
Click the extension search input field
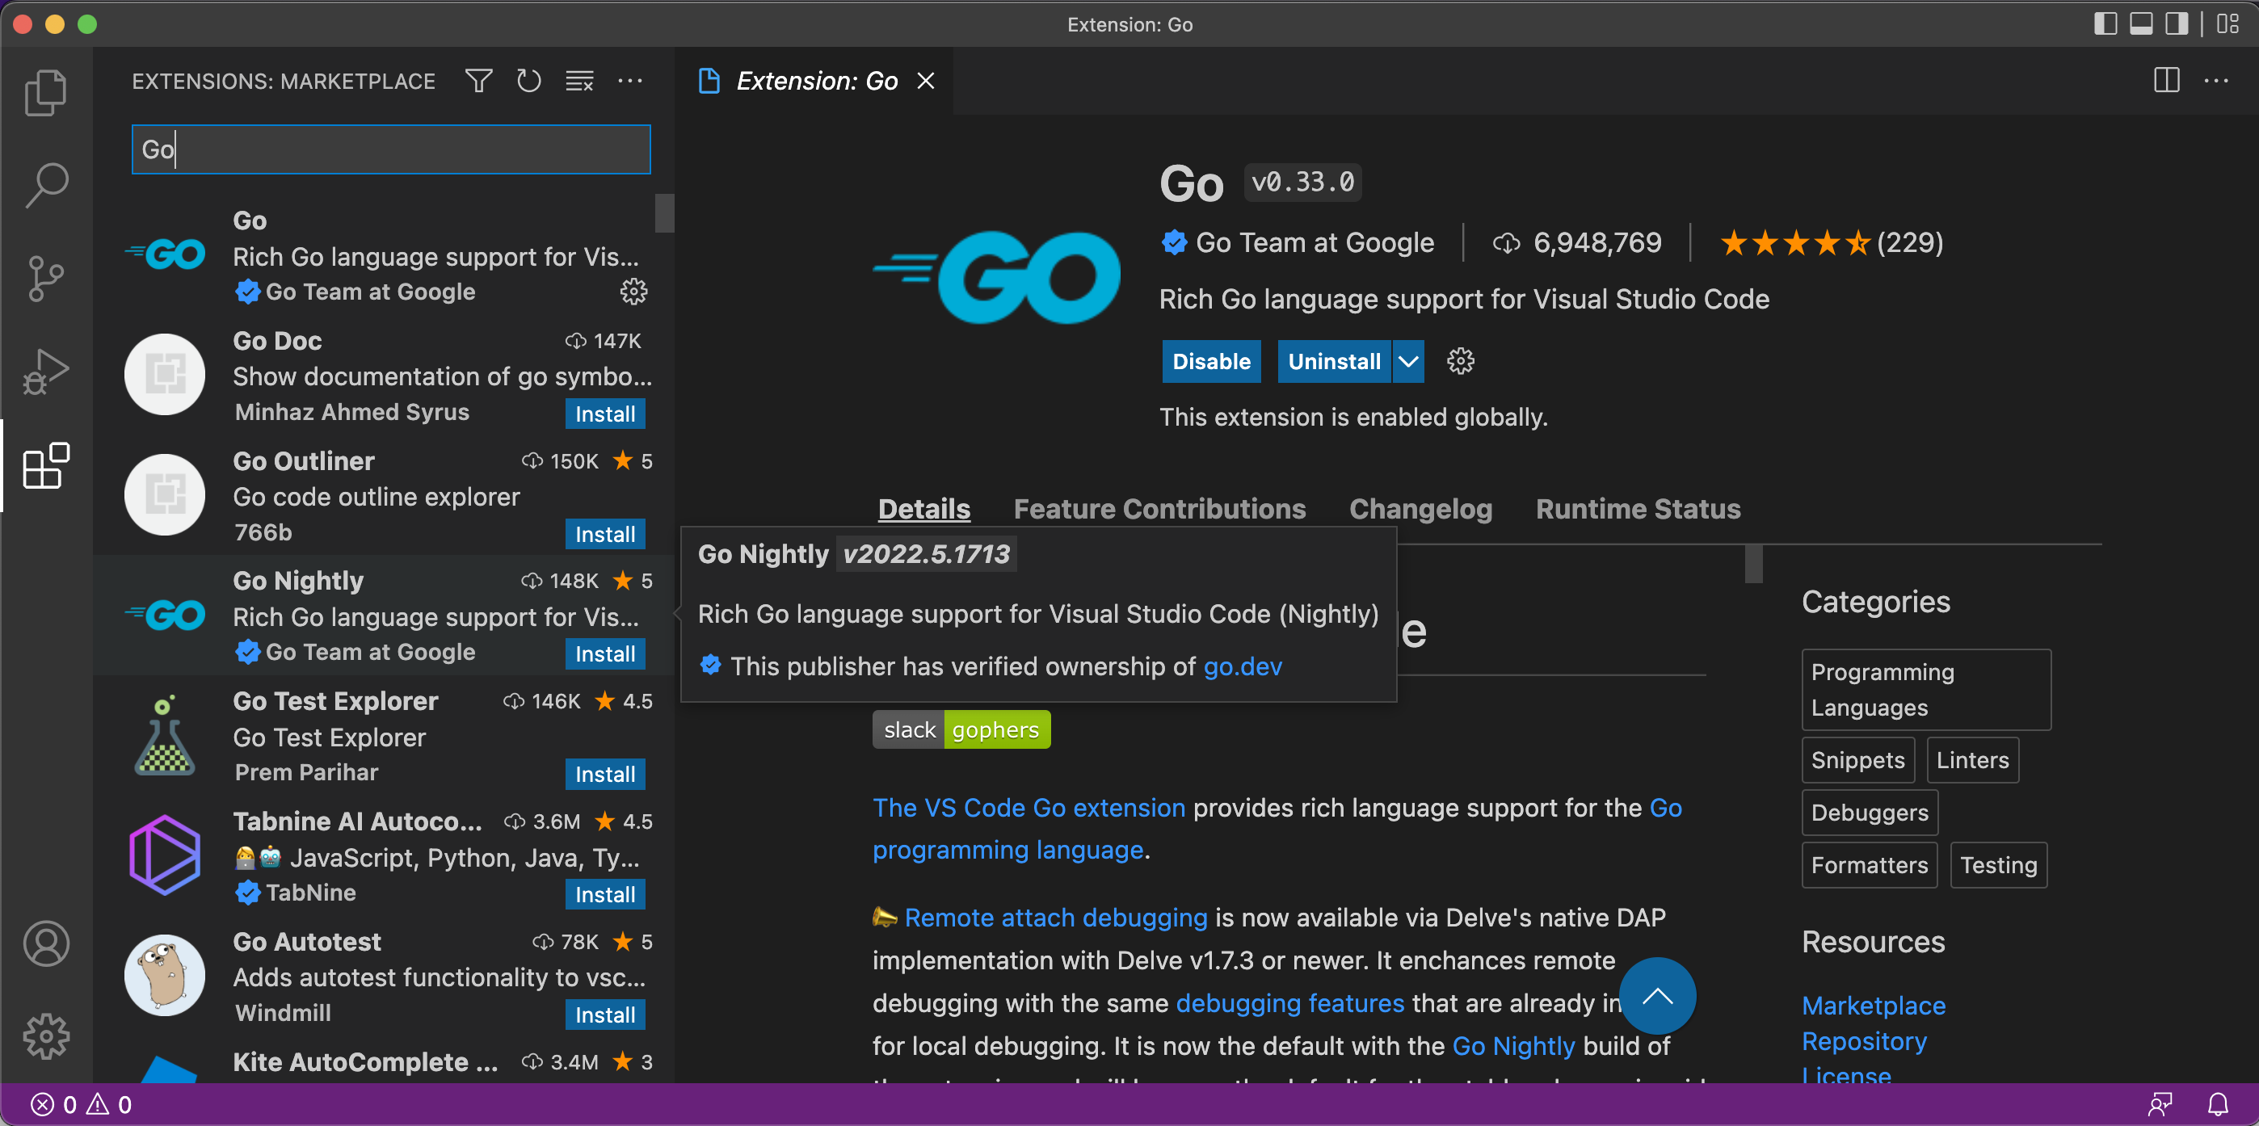click(x=390, y=149)
